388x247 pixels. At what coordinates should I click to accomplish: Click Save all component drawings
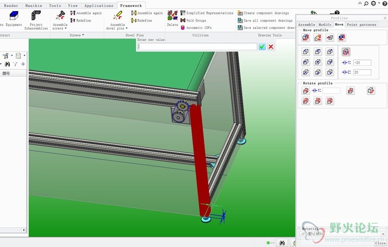(x=265, y=20)
